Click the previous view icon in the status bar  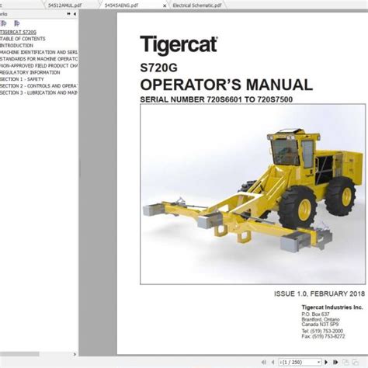point(345,362)
